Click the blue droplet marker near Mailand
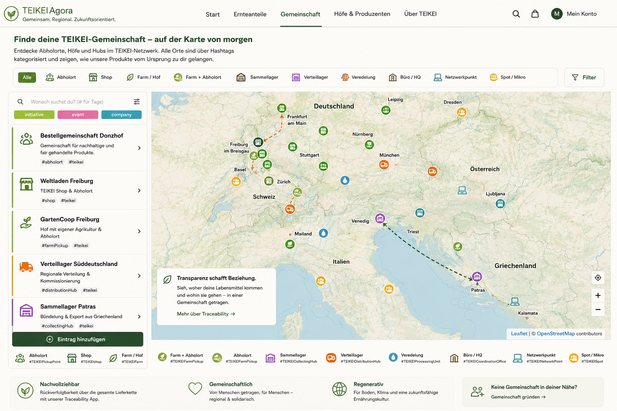Viewport: 617px width, 411px height. (x=323, y=233)
